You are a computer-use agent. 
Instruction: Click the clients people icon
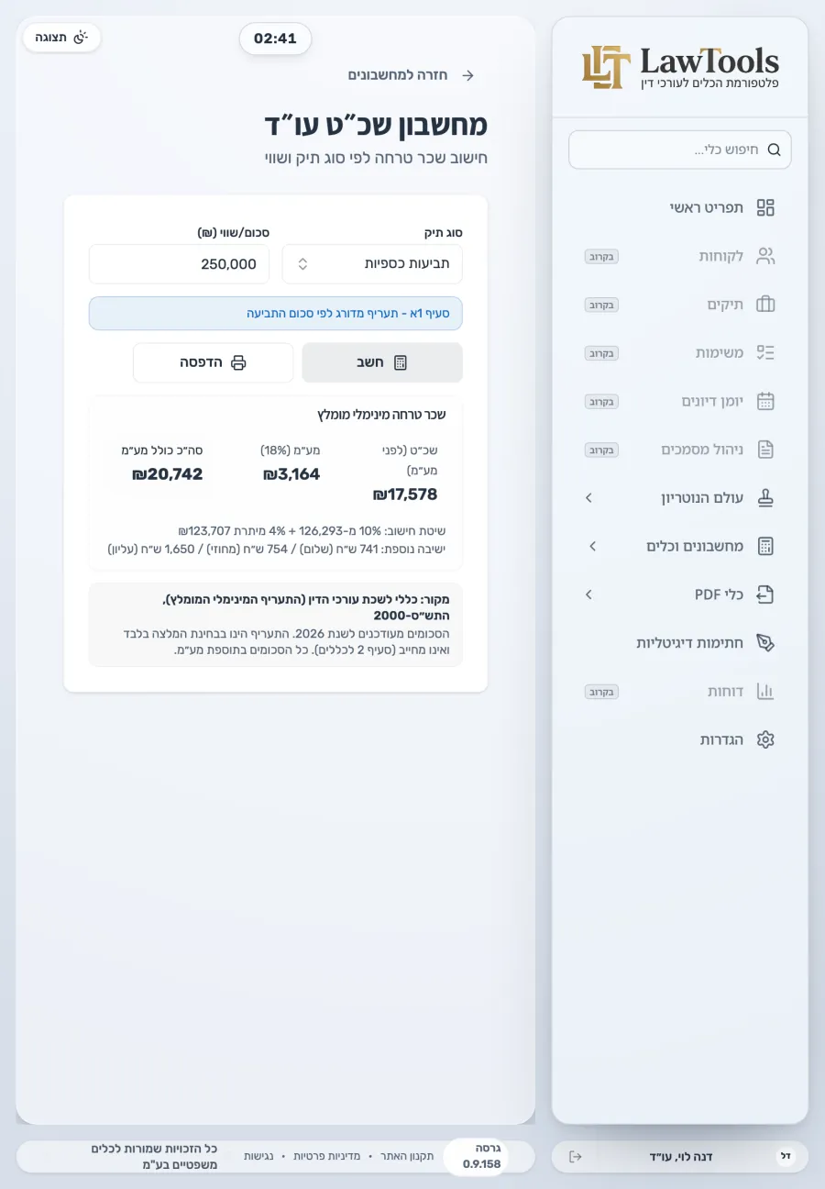(x=765, y=256)
